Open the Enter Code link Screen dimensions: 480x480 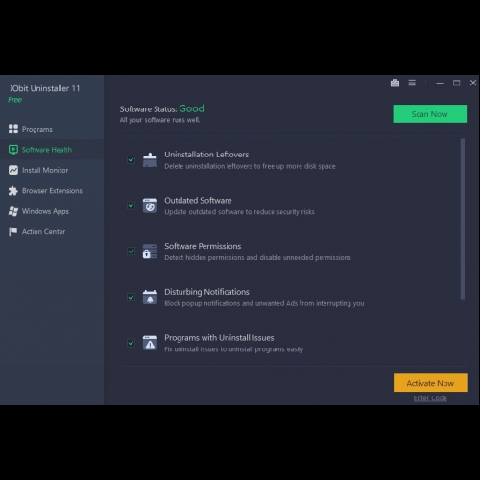(x=430, y=398)
